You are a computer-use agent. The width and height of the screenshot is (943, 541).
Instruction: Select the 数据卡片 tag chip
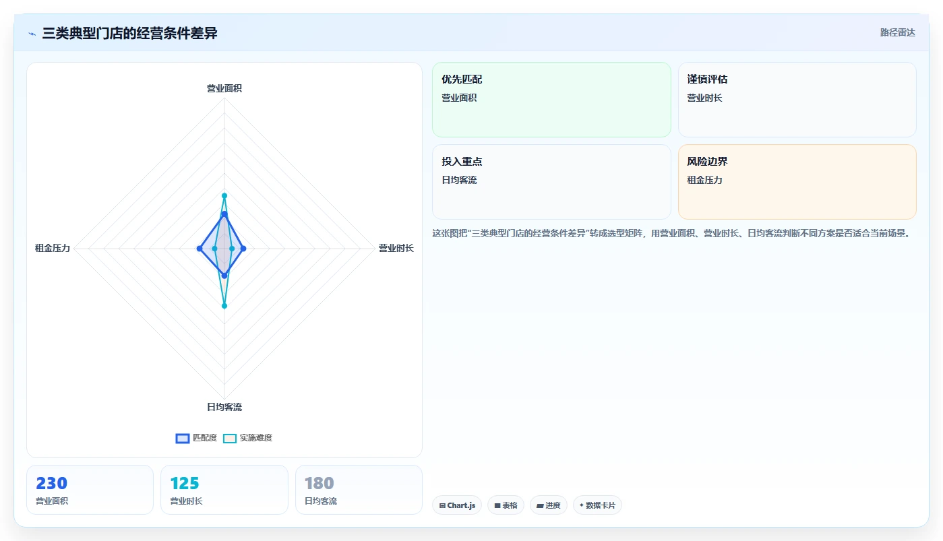597,505
